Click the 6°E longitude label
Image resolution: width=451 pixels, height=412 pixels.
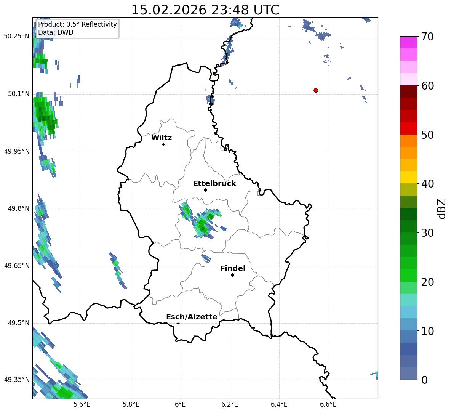[180, 404]
